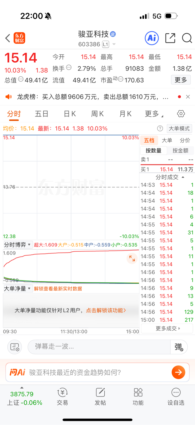Tap the 金额 1.38亿 value

(182, 69)
